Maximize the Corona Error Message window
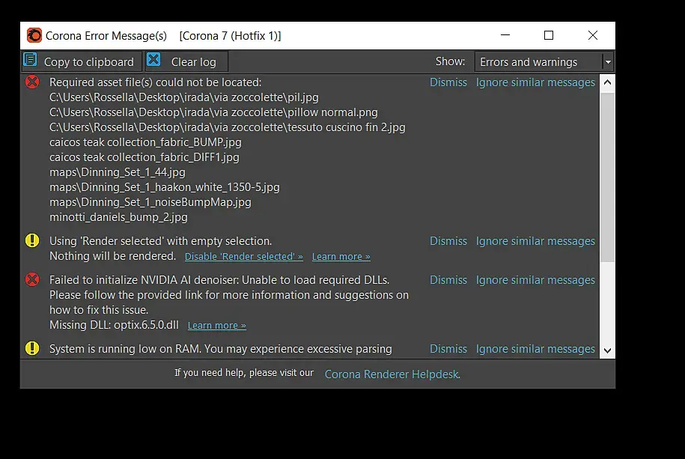 pos(549,35)
